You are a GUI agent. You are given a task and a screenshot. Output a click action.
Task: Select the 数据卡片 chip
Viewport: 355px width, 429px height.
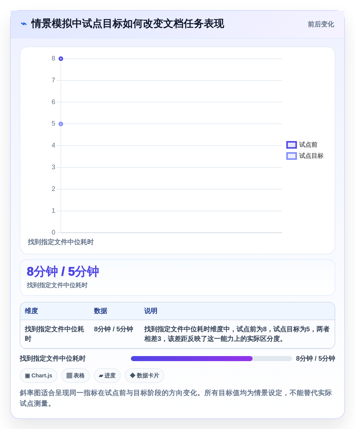[x=145, y=376]
